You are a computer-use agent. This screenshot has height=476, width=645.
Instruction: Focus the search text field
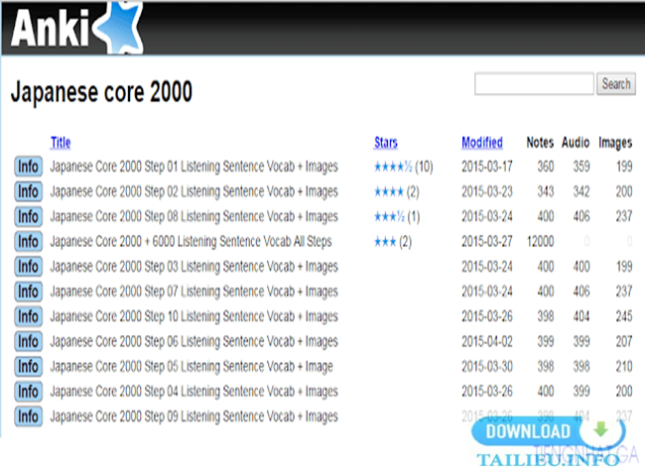coord(534,84)
